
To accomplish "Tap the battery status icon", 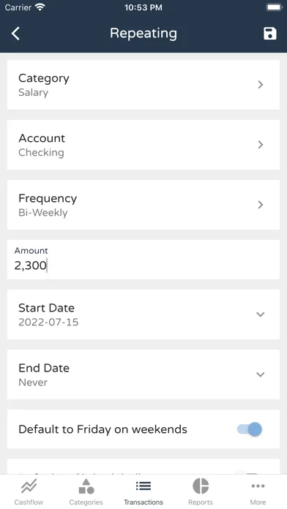I will point(274,7).
